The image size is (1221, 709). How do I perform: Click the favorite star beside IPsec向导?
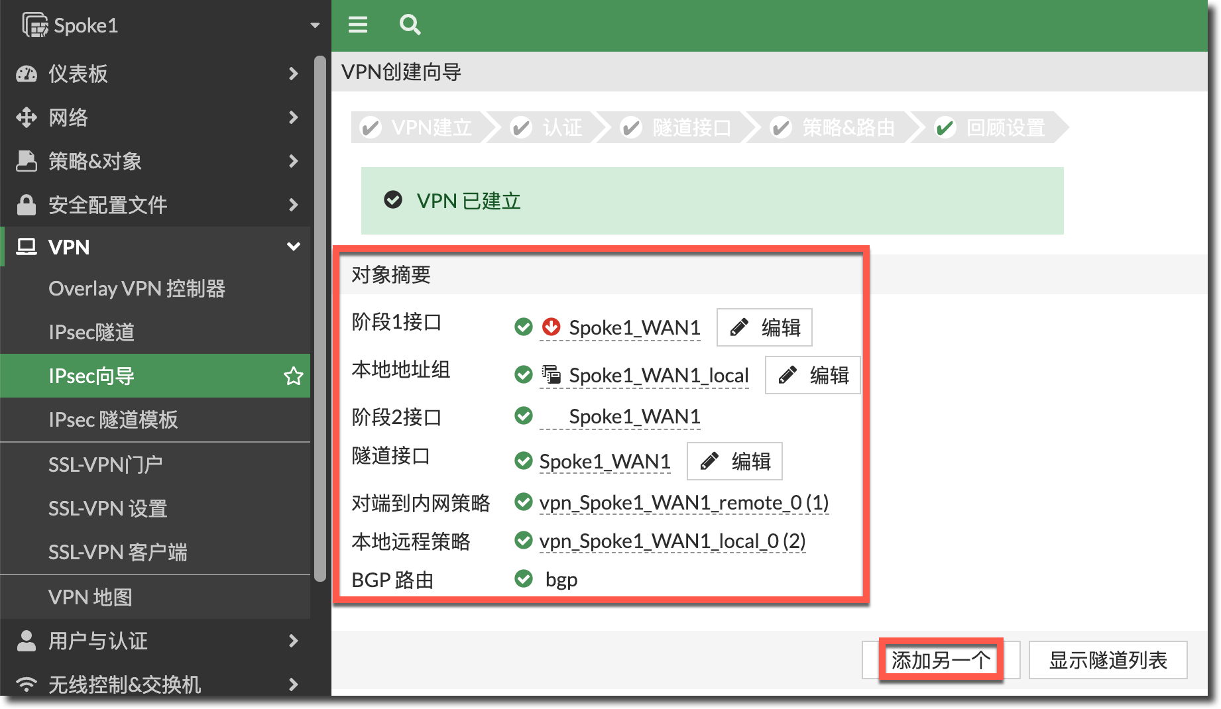[x=293, y=376]
